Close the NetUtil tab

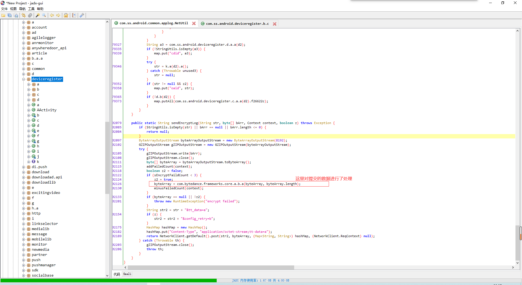click(194, 23)
